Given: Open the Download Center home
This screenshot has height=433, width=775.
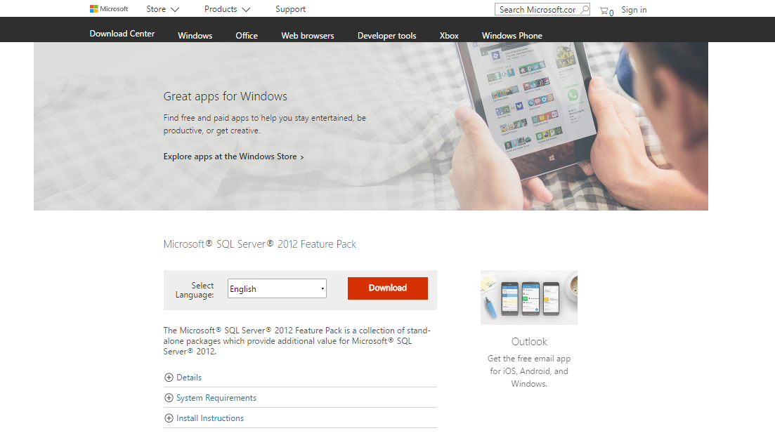Looking at the screenshot, I should (x=122, y=34).
